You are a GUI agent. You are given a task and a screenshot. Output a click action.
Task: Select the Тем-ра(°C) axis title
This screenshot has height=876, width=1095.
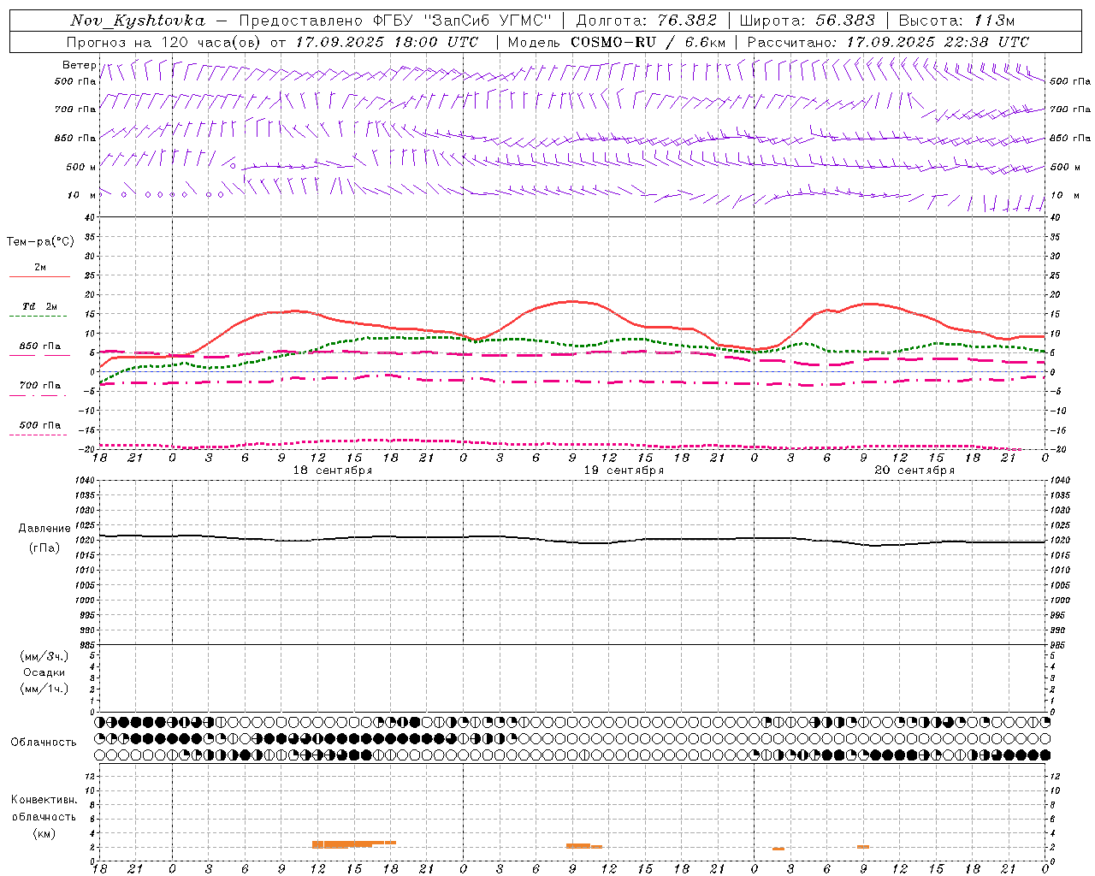click(40, 242)
